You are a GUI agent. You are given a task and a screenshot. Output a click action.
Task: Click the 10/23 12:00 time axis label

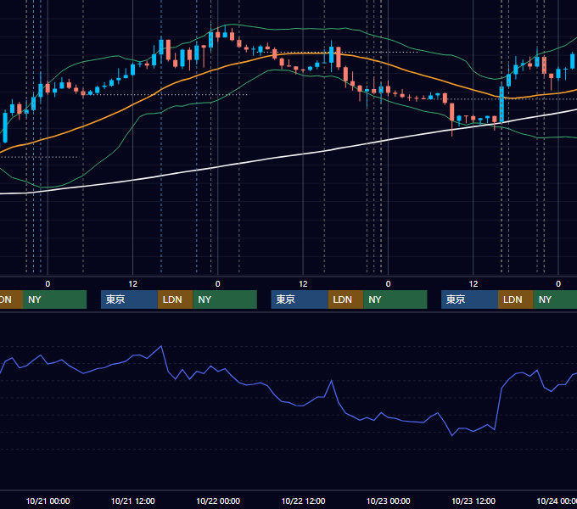[473, 501]
